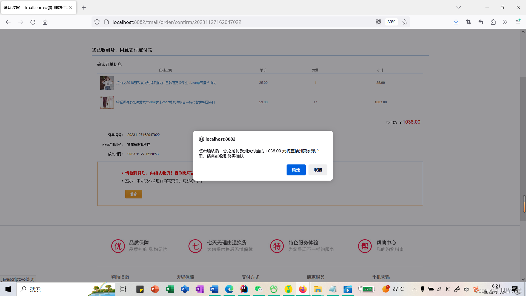Open OneNote from the taskbar

(199, 289)
